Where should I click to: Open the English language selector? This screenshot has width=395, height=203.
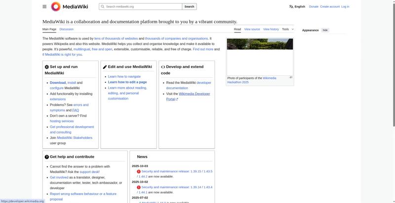(297, 7)
